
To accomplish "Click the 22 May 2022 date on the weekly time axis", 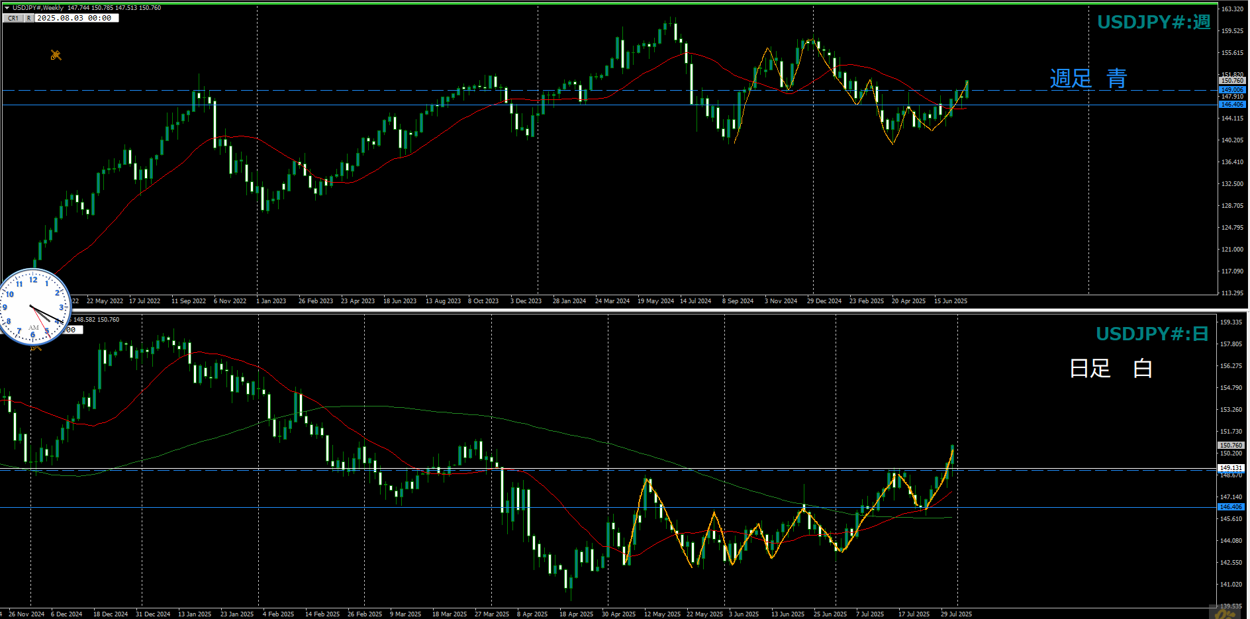I will 105,301.
